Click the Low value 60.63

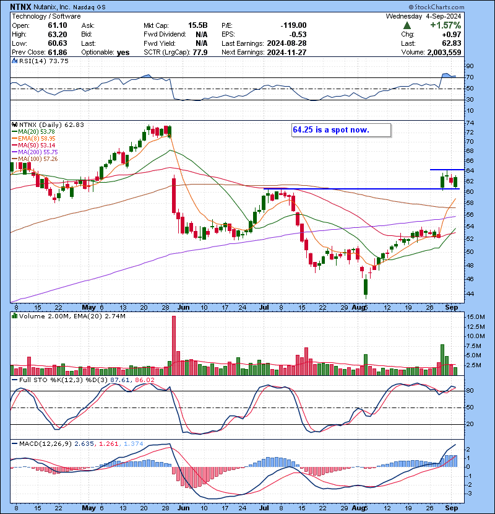click(x=58, y=43)
